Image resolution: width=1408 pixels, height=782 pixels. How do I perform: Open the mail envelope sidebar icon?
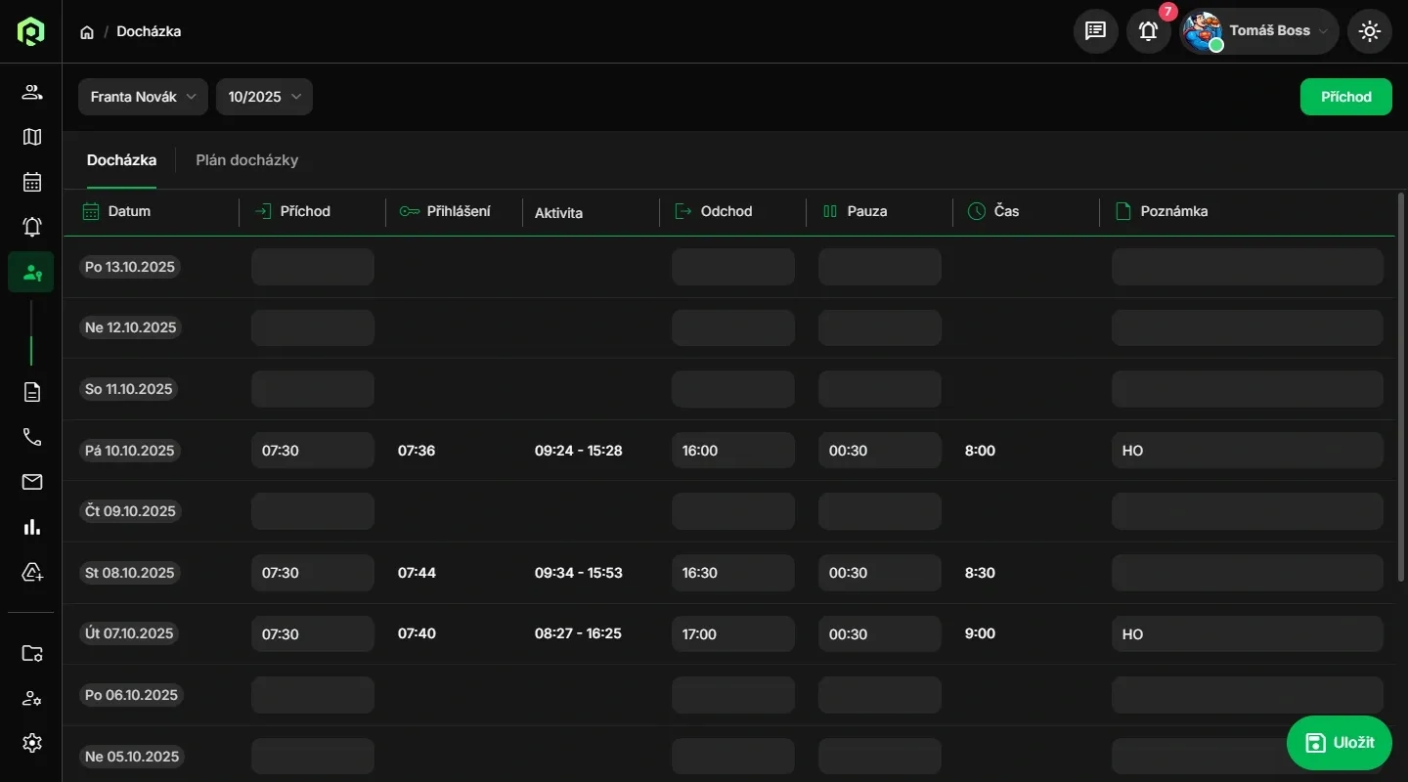coord(31,482)
